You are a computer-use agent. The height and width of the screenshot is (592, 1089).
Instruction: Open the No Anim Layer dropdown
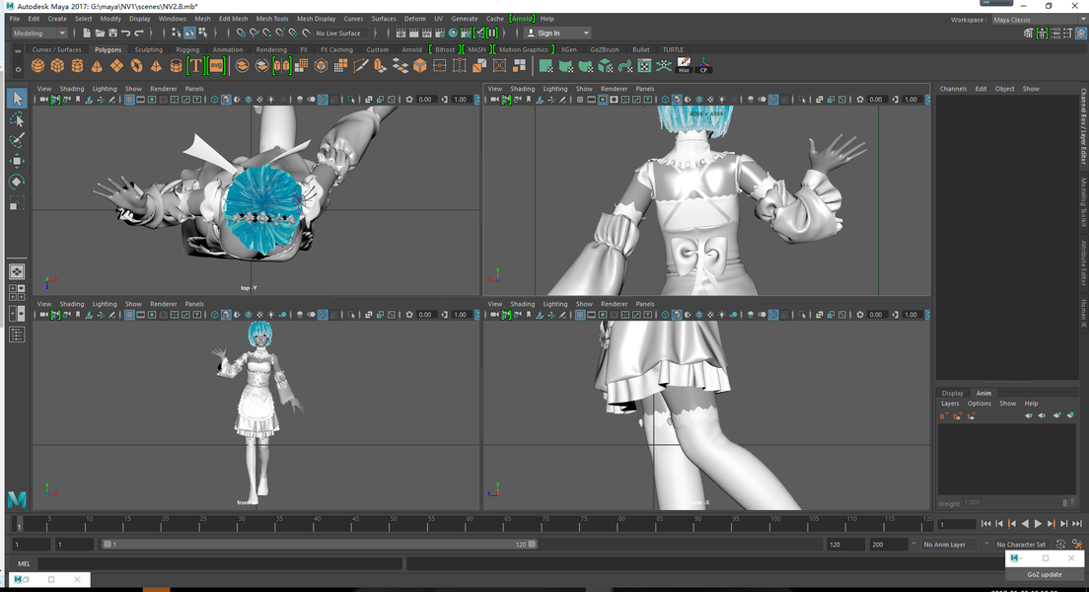[949, 544]
